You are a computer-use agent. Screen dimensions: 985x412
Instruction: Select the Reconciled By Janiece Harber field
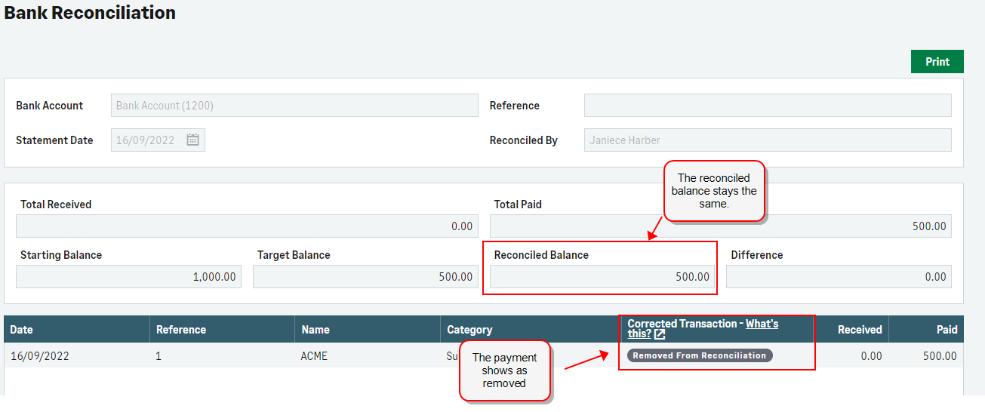[x=767, y=140]
